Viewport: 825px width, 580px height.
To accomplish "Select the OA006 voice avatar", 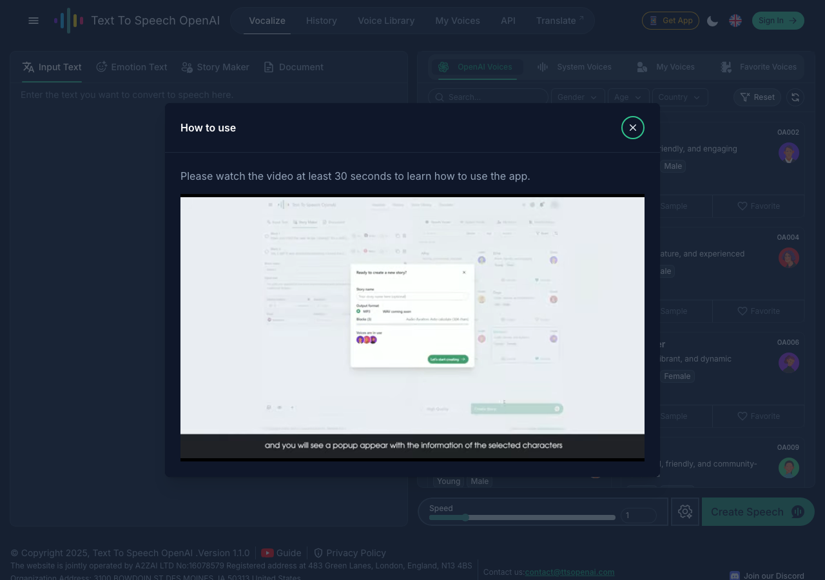I will (789, 363).
